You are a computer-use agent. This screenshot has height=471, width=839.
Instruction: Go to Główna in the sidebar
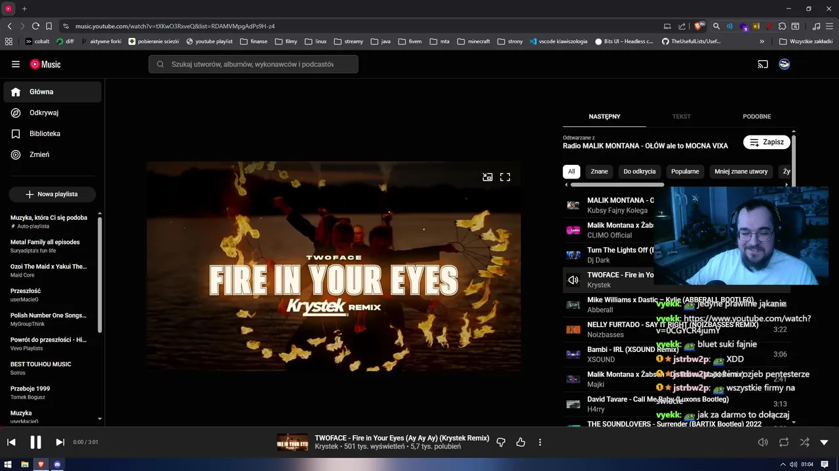[52, 92]
